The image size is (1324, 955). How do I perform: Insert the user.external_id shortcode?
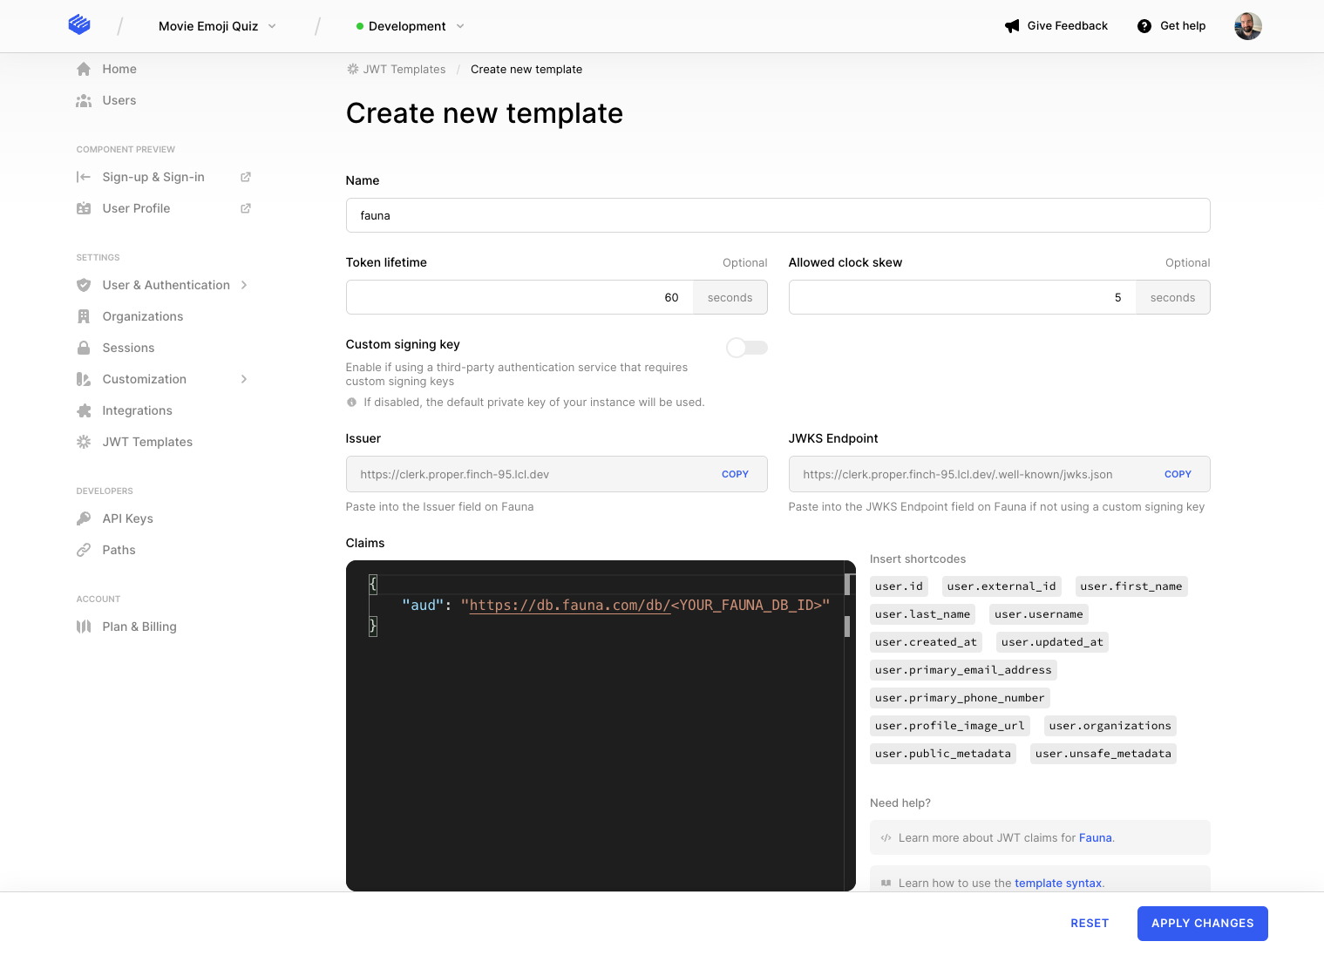1001,586
